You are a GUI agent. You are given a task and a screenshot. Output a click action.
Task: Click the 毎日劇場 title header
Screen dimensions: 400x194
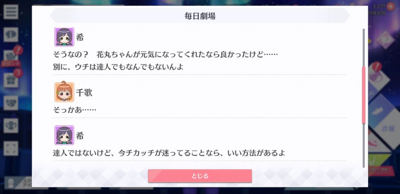point(200,16)
